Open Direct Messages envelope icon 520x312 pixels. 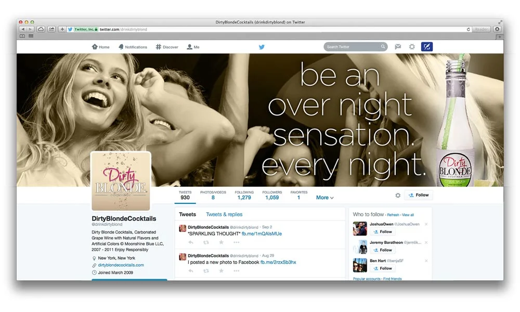(398, 47)
